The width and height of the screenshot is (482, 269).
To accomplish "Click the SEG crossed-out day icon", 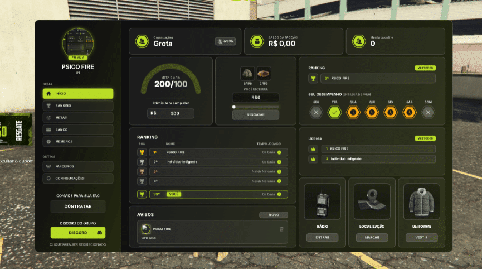I will click(316, 112).
